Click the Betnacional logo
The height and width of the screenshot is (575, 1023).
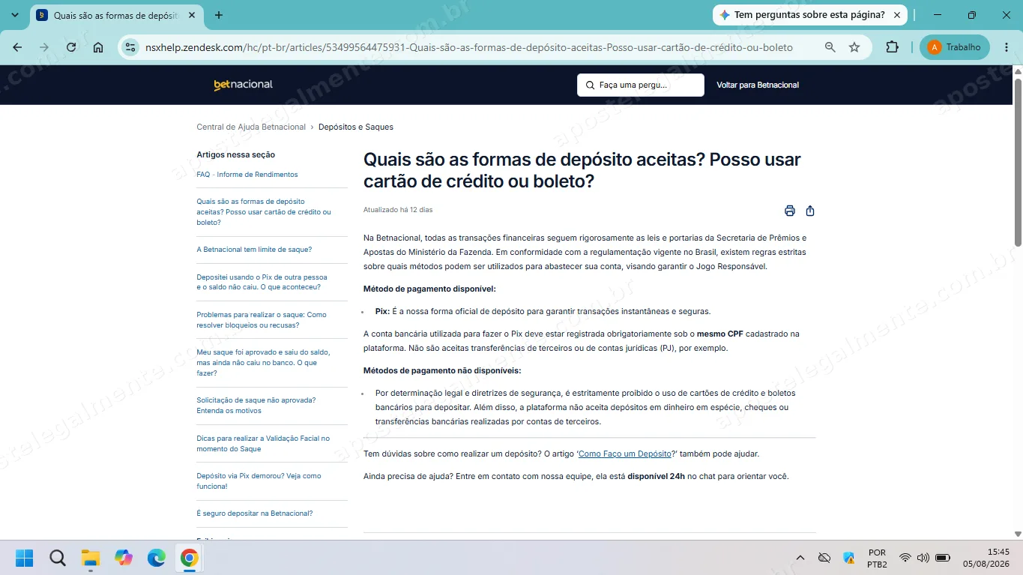(x=243, y=85)
